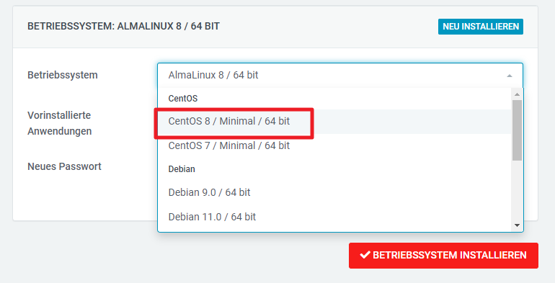
Task: Click the panel title Betriebssystem: AlmaLinux 8
Action: coord(123,26)
